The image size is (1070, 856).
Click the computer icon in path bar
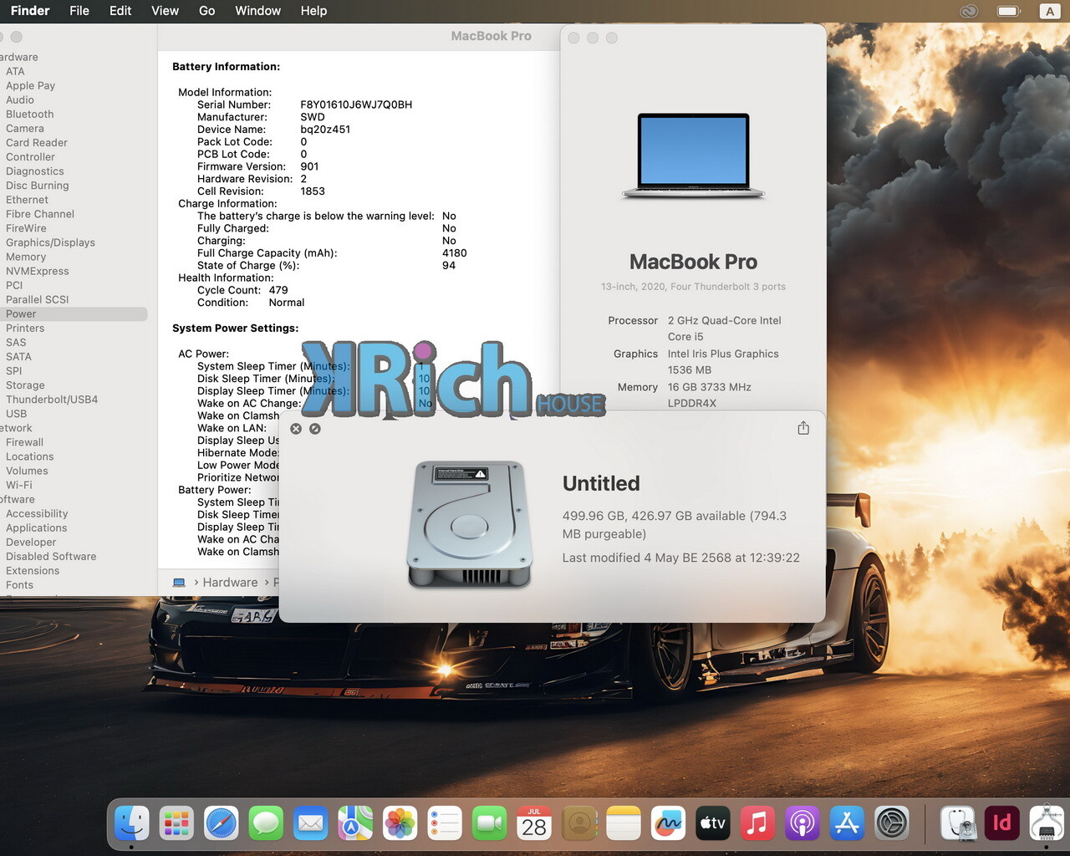coord(179,583)
